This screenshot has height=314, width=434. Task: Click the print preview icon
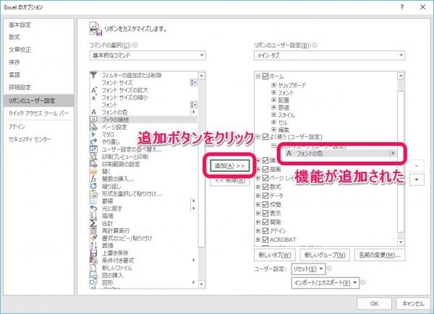93,157
